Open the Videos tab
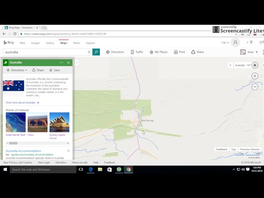The height and width of the screenshot is (198, 264). pyautogui.click(x=50, y=43)
